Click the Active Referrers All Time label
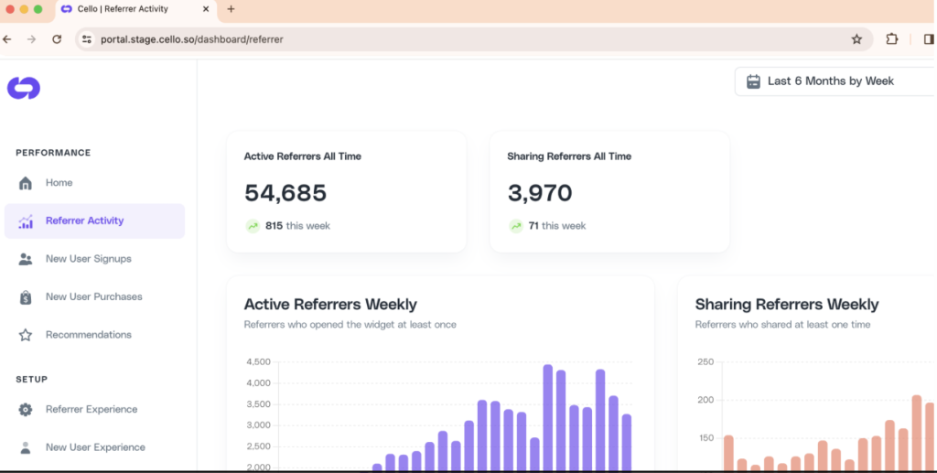Screen dimensions: 937x473 pos(302,156)
